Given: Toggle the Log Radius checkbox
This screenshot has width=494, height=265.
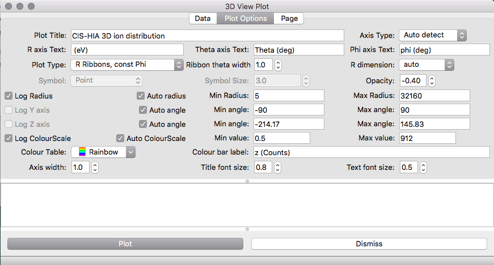Looking at the screenshot, I should point(9,96).
